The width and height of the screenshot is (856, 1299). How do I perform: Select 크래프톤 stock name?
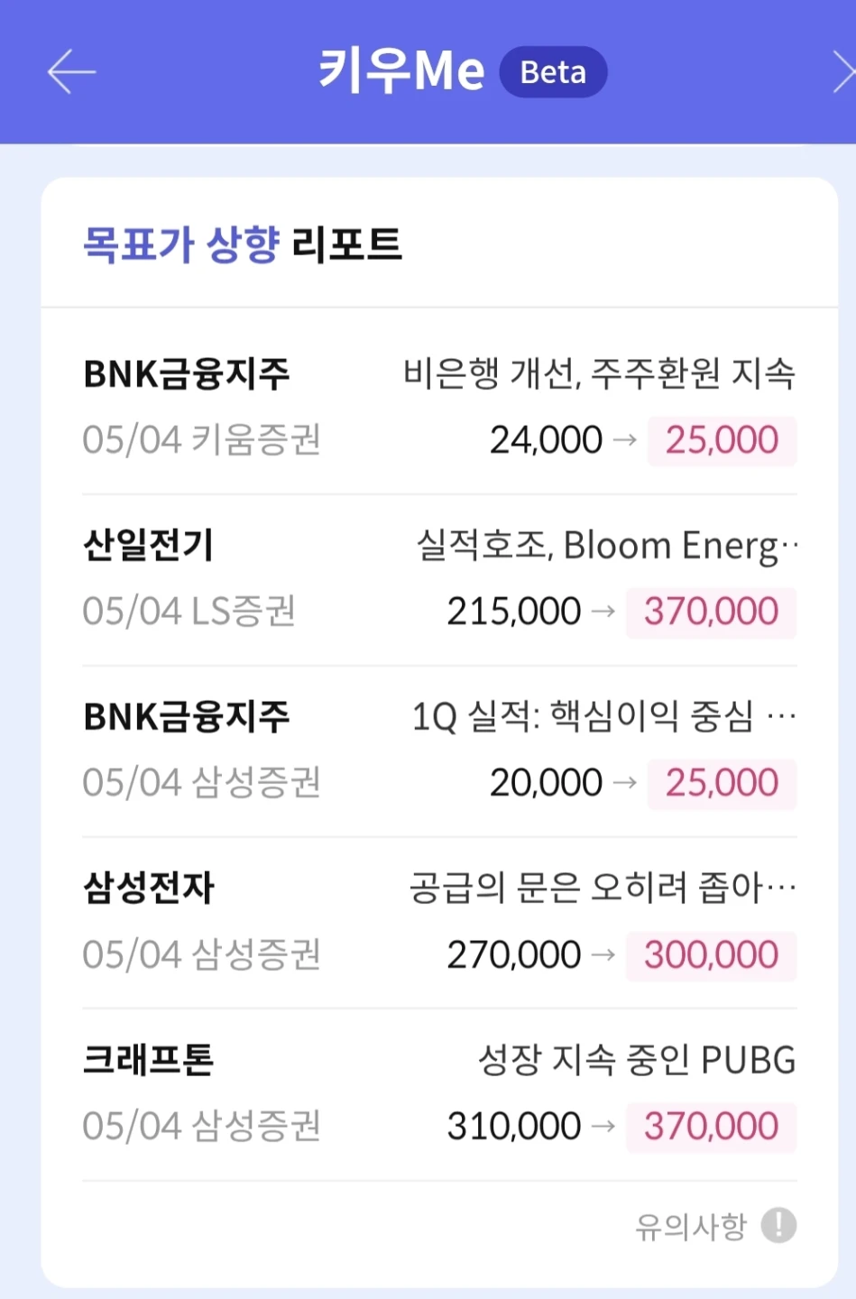pyautogui.click(x=148, y=1059)
